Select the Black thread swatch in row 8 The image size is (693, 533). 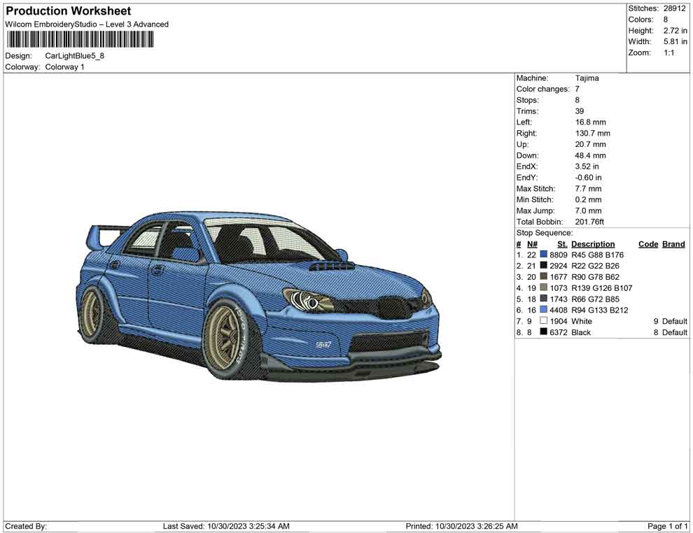544,333
